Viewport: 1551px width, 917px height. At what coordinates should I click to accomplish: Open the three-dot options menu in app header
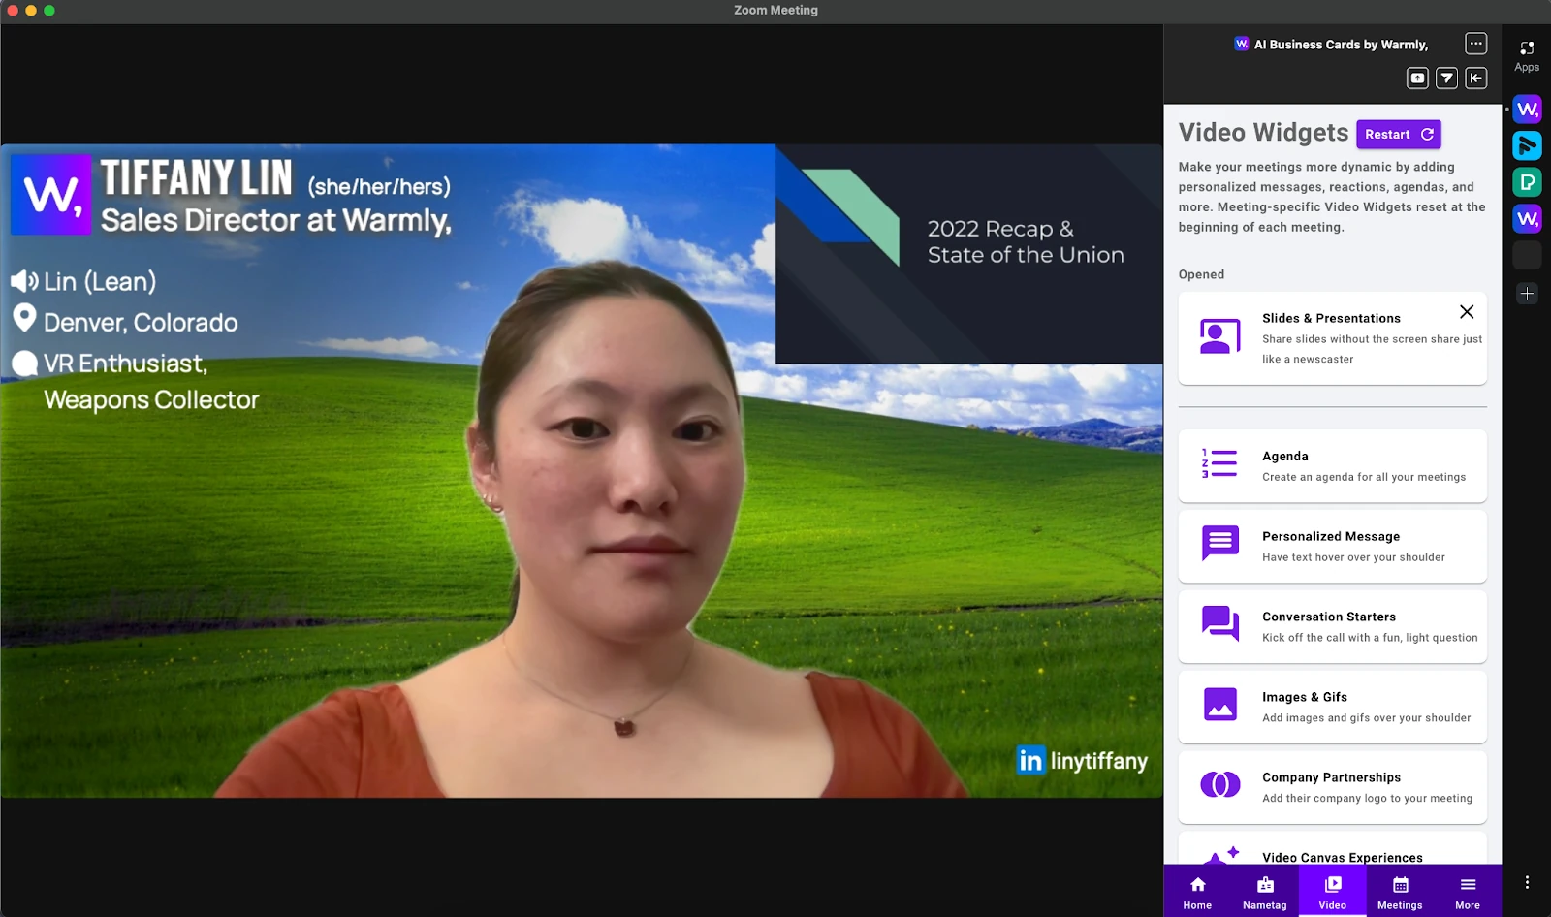[1475, 44]
